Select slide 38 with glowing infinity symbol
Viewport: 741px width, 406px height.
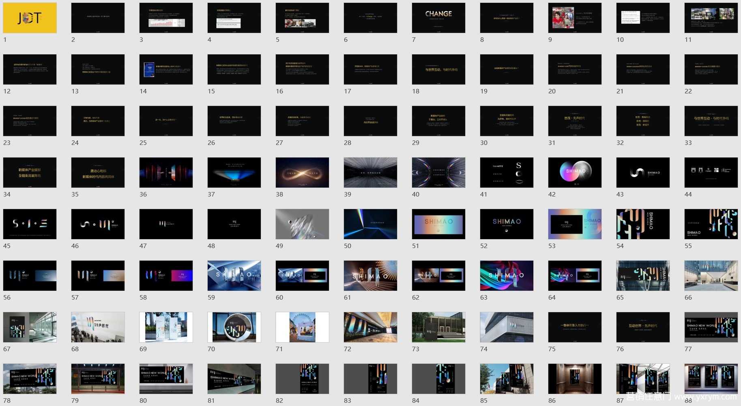(302, 173)
